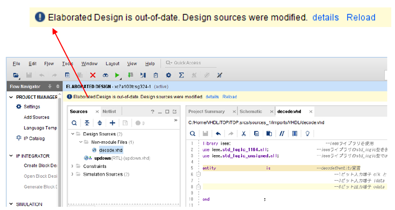Collapse the Non-module Files folder

tap(81, 142)
